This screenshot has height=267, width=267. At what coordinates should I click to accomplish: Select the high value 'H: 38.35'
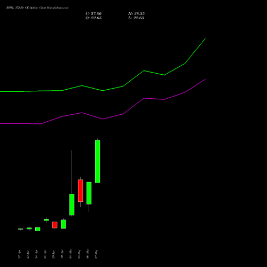136,14
